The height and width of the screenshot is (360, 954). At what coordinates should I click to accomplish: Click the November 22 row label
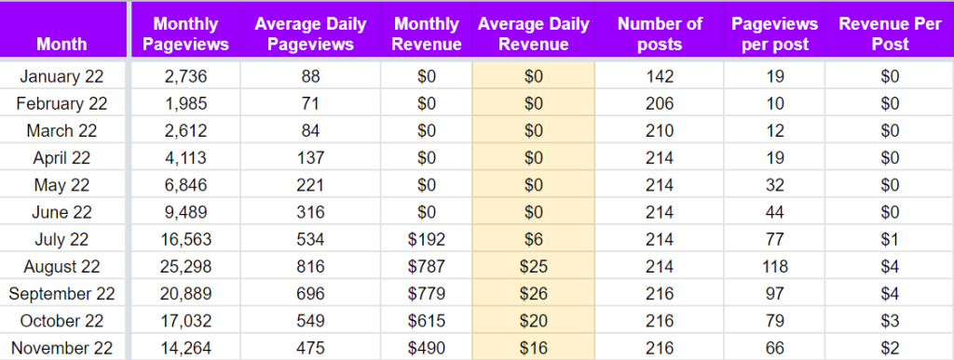click(62, 348)
